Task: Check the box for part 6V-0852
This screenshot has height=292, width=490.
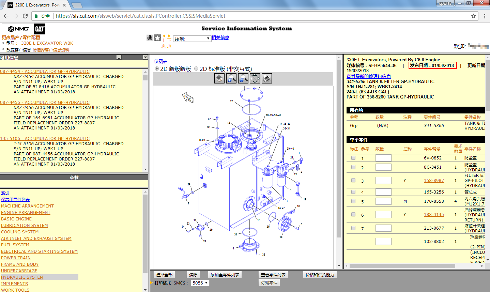Action: [353, 158]
